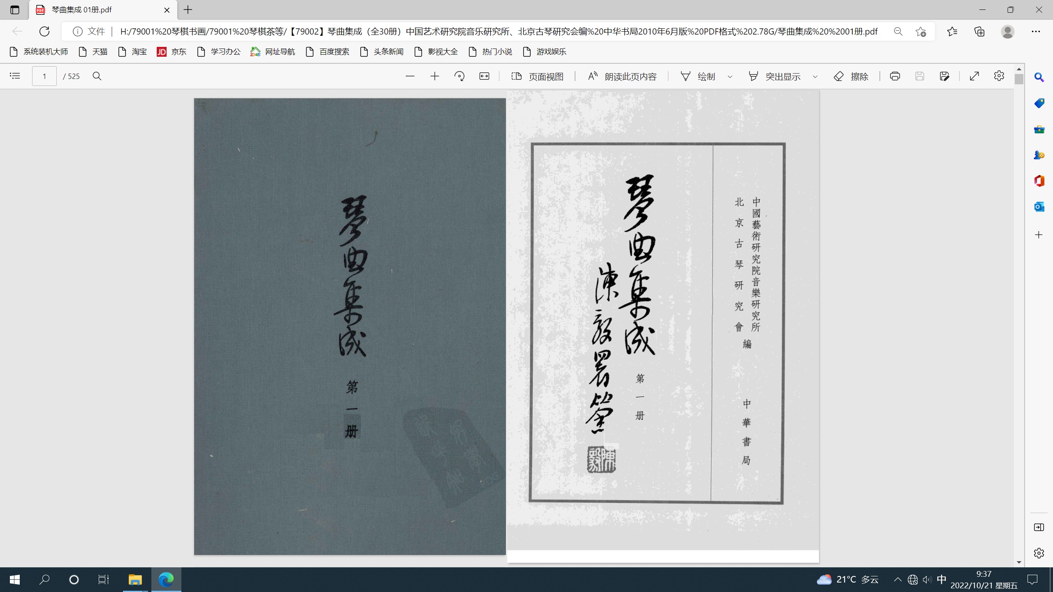Print the PDF document

pyautogui.click(x=895, y=76)
